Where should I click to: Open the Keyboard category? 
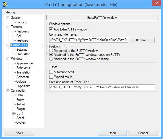[23, 31]
